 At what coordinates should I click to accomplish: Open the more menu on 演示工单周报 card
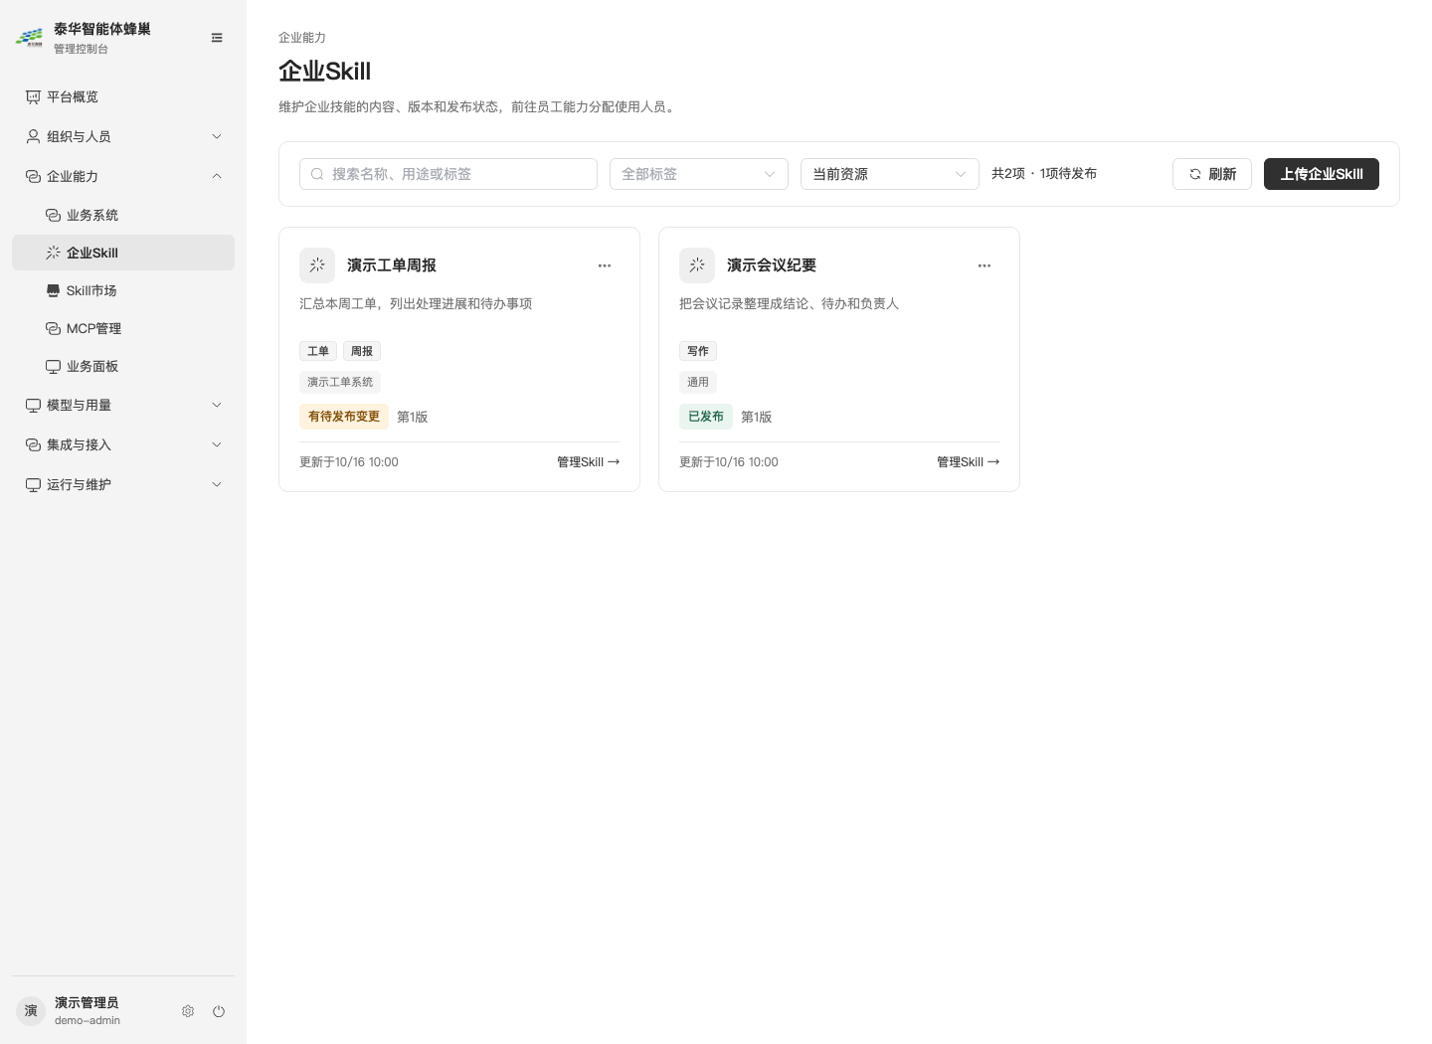(x=605, y=265)
